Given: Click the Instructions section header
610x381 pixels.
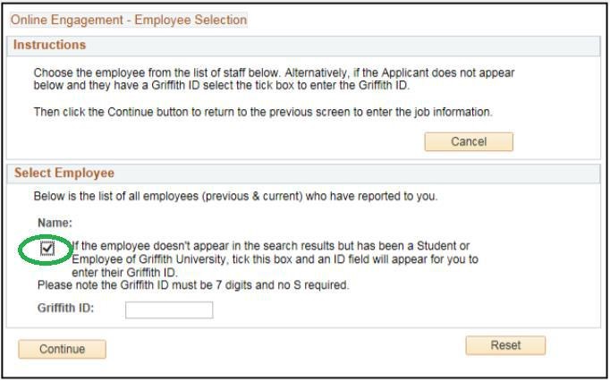Looking at the screenshot, I should (50, 45).
